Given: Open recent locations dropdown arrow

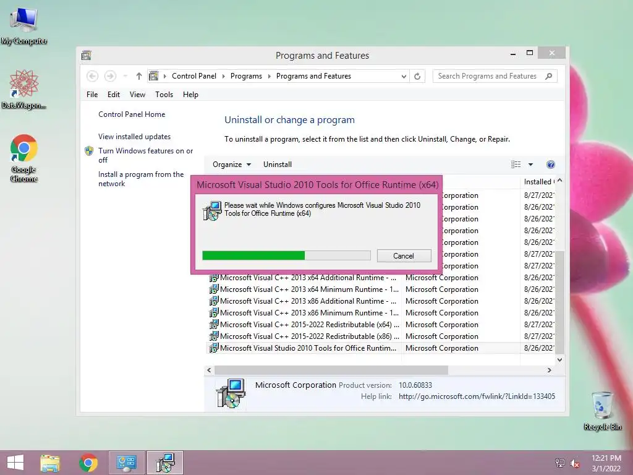Looking at the screenshot, I should pos(125,76).
